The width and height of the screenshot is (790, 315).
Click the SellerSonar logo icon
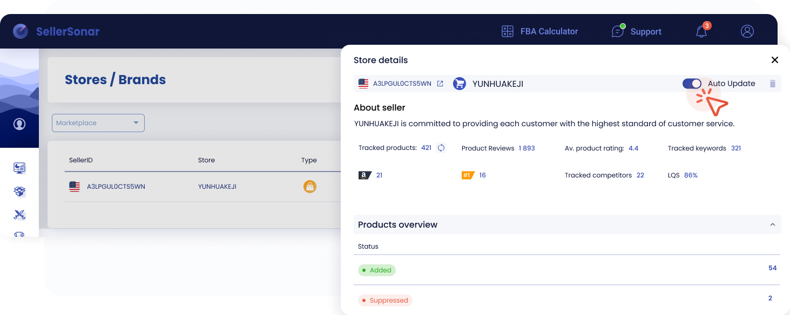21,31
